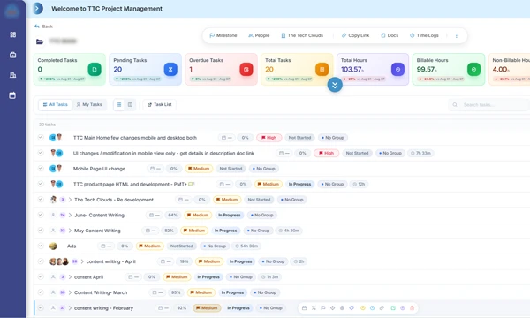Screen dimensions: 530x318
Task: Open Time Logs
Action: pos(424,35)
